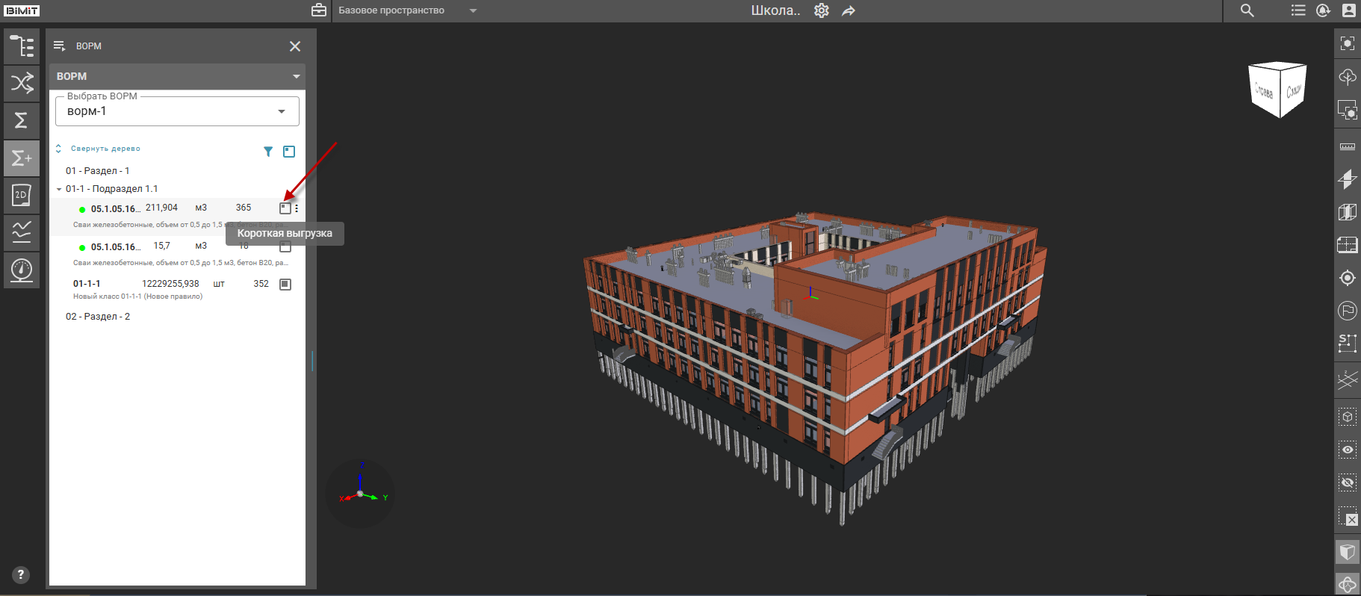Select tree item 02 - Раздел - 2
Viewport: 1361px width, 596px height.
coord(98,317)
